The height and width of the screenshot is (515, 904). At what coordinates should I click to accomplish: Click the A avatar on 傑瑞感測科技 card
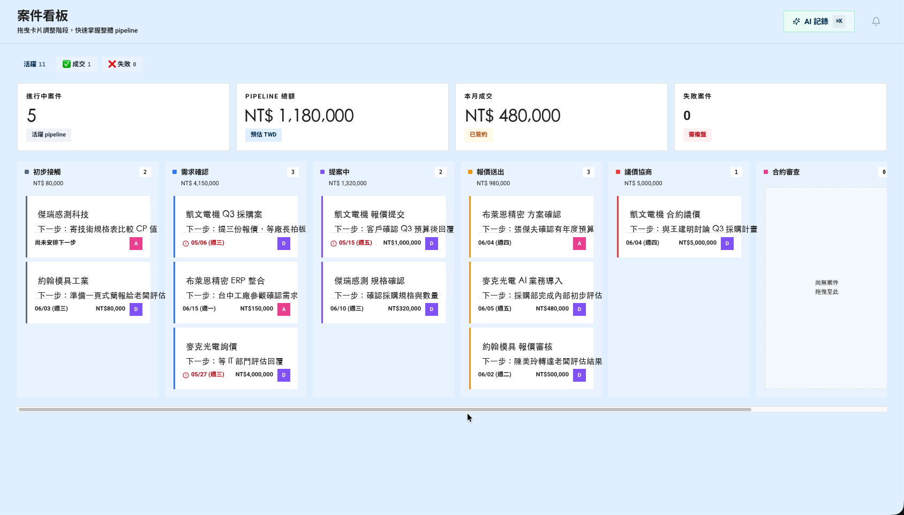point(136,244)
